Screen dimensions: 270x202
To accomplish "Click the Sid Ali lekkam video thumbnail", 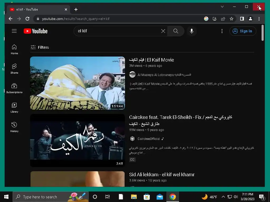I will pyautogui.click(x=78, y=179).
